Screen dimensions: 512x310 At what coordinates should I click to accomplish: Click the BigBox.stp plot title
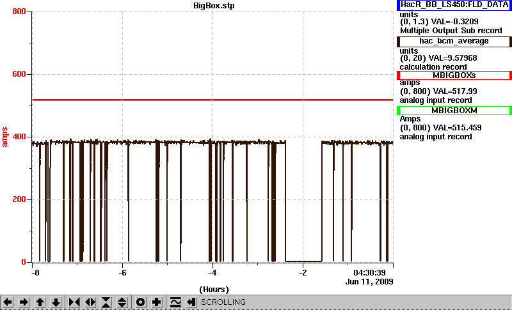click(214, 6)
